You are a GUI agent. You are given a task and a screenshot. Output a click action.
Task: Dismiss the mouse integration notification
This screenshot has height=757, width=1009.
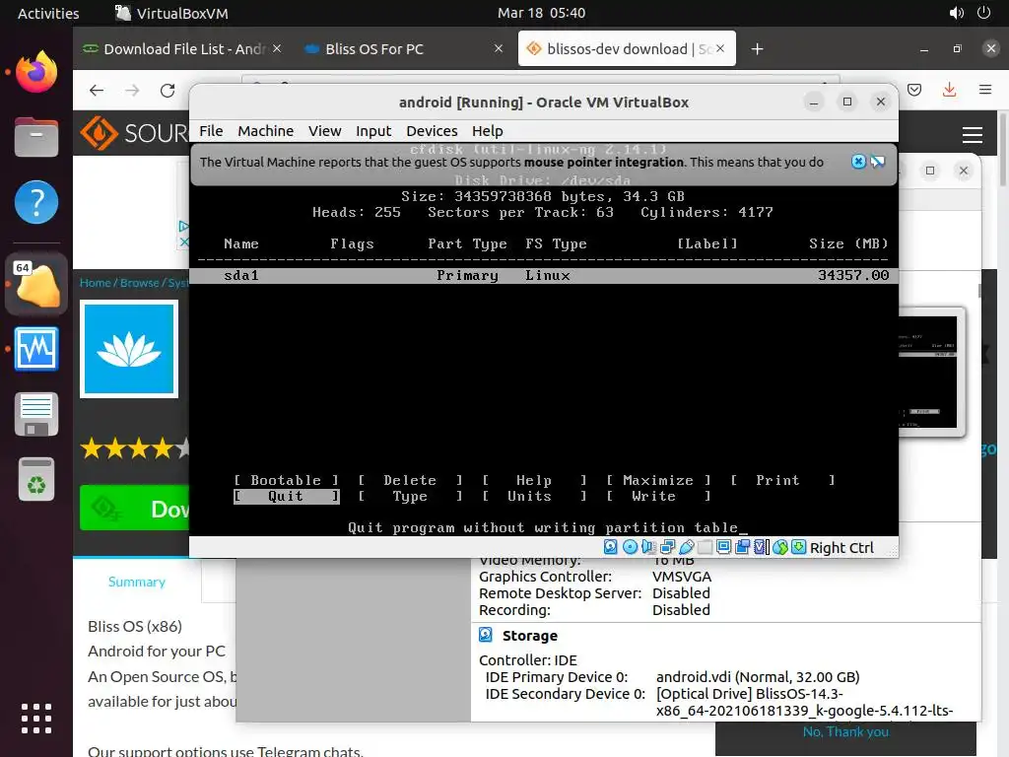[858, 162]
